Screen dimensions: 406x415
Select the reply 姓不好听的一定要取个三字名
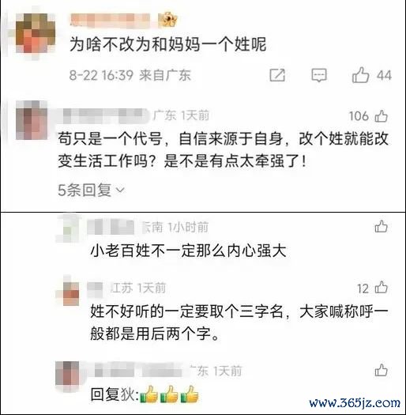click(x=239, y=323)
